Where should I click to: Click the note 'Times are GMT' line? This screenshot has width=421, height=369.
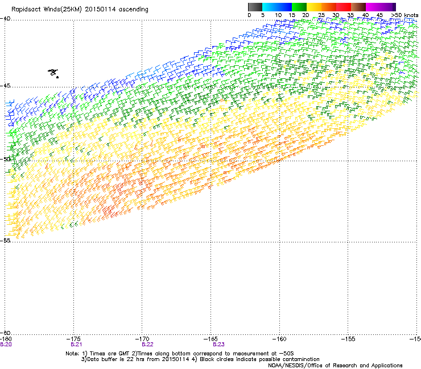click(x=180, y=354)
